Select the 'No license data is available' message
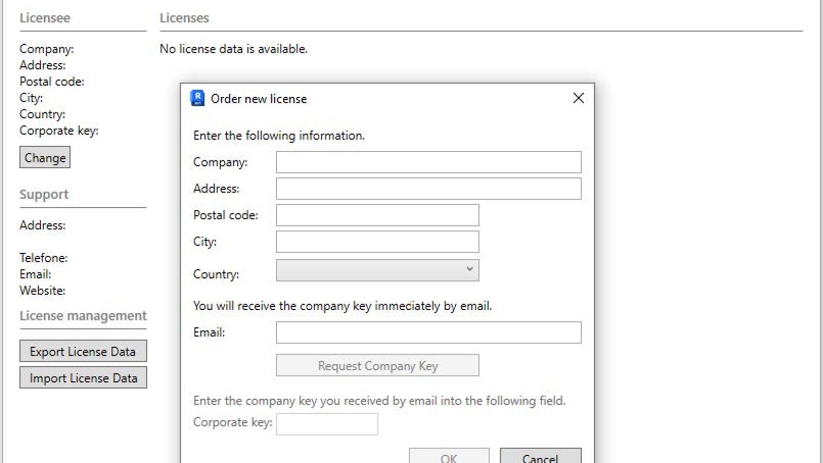This screenshot has height=463, width=823. 234,49
